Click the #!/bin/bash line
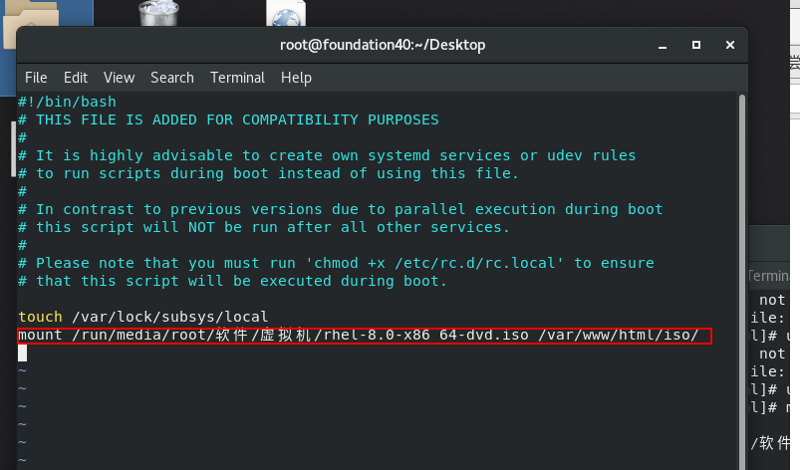The height and width of the screenshot is (470, 800). tap(68, 102)
